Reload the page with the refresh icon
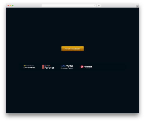 94,5
